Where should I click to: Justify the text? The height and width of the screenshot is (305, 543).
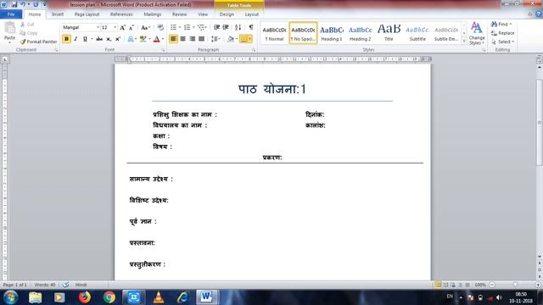pos(202,39)
